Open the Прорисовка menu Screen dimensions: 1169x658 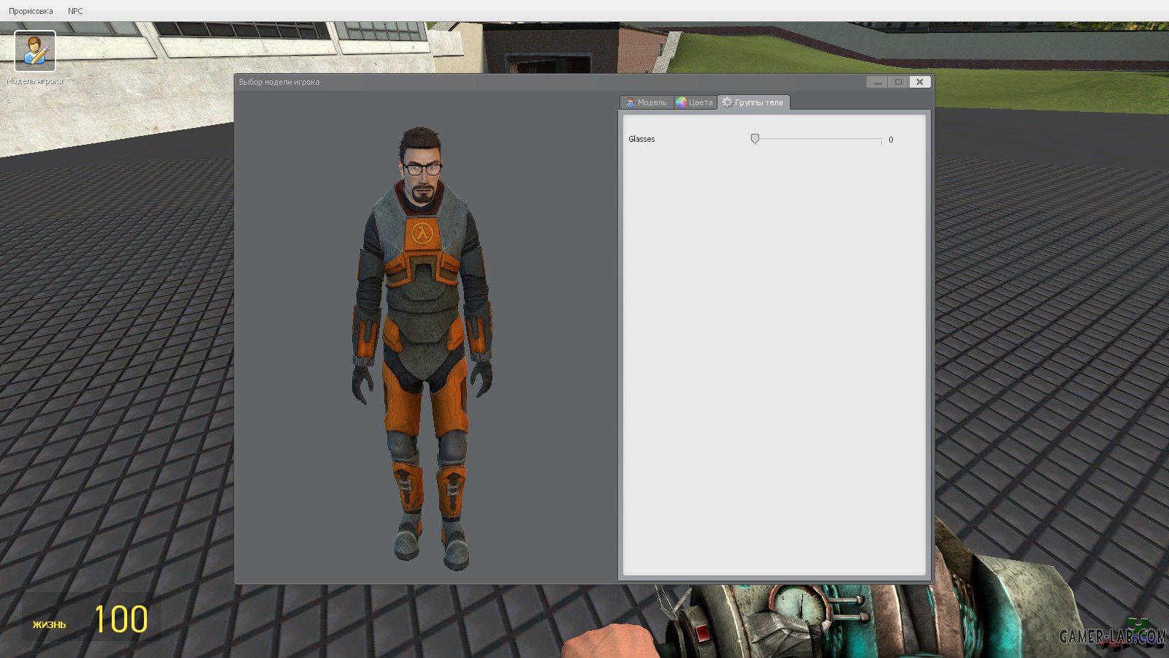[31, 11]
